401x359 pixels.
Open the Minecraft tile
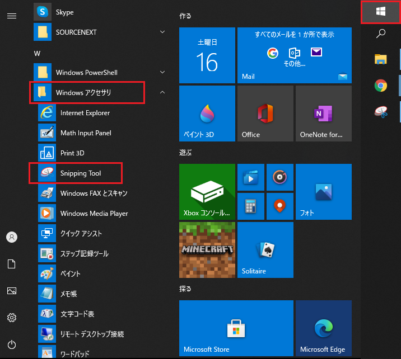pyautogui.click(x=207, y=250)
